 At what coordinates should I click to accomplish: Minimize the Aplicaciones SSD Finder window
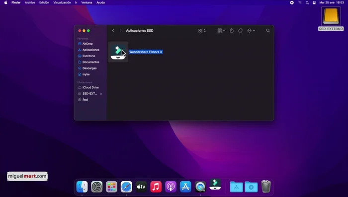point(84,31)
